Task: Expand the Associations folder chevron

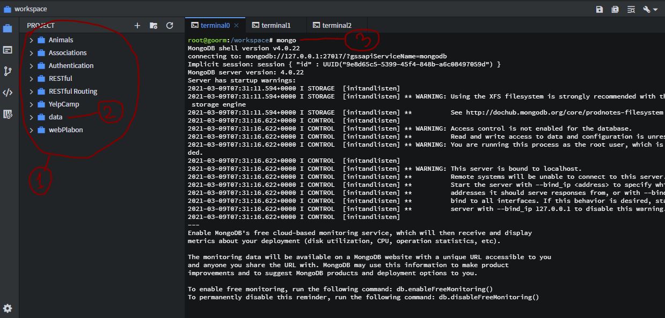Action: click(31, 53)
